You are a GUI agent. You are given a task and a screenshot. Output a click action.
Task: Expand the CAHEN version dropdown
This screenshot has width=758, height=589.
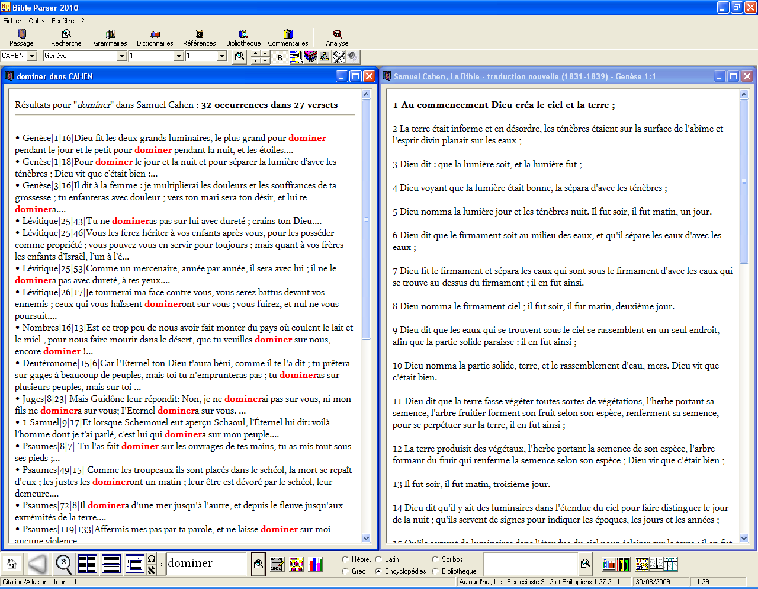(32, 56)
